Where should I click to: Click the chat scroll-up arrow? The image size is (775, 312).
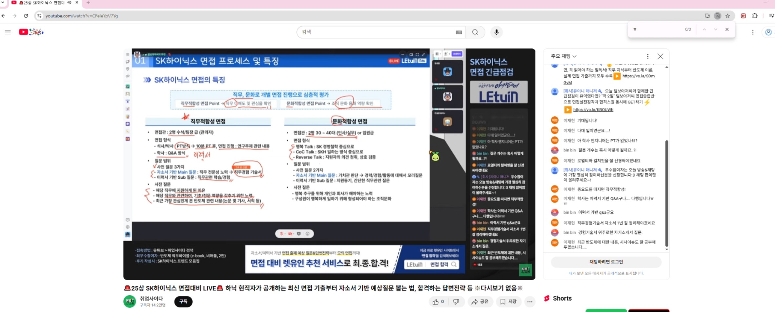pos(666,67)
